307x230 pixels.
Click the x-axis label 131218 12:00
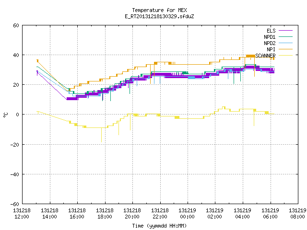tap(22, 214)
